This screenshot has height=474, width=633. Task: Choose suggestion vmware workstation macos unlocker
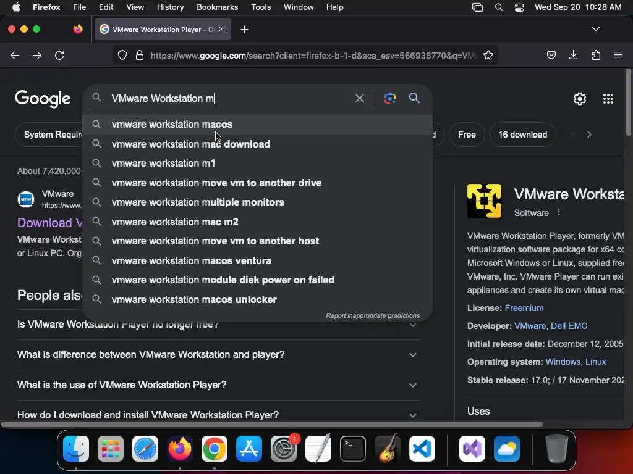tap(258, 299)
